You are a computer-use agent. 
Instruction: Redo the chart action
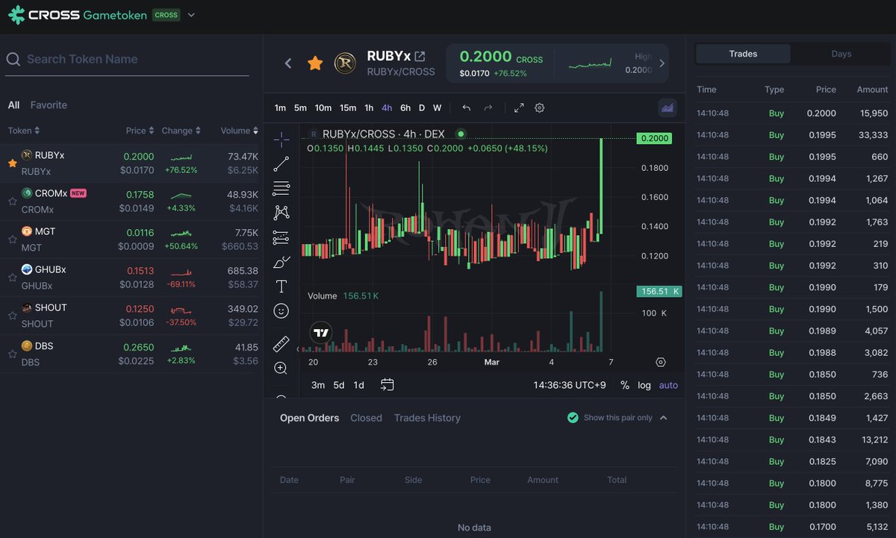point(488,108)
